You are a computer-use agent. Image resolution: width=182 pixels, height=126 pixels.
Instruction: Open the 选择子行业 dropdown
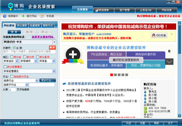27,85
